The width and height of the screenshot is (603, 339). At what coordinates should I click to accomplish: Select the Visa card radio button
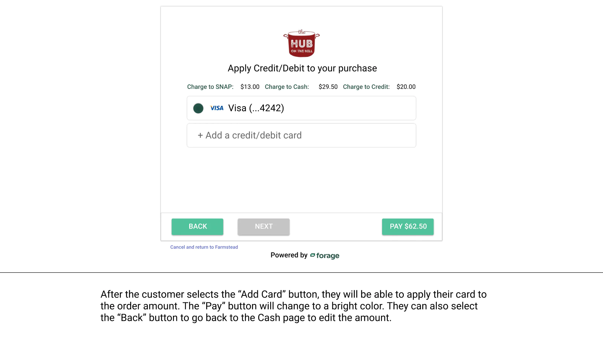[x=198, y=108]
